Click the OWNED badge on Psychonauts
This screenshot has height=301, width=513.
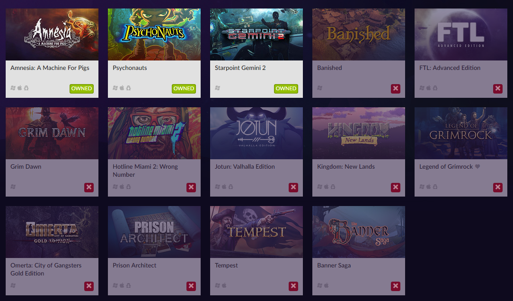tap(184, 88)
